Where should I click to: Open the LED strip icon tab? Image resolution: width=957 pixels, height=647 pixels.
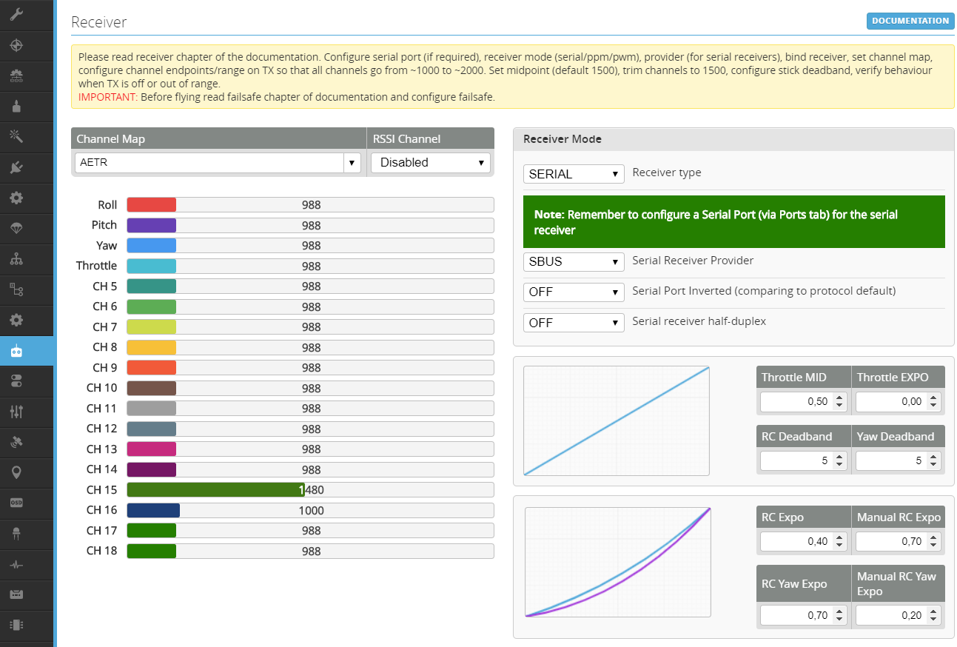16,533
